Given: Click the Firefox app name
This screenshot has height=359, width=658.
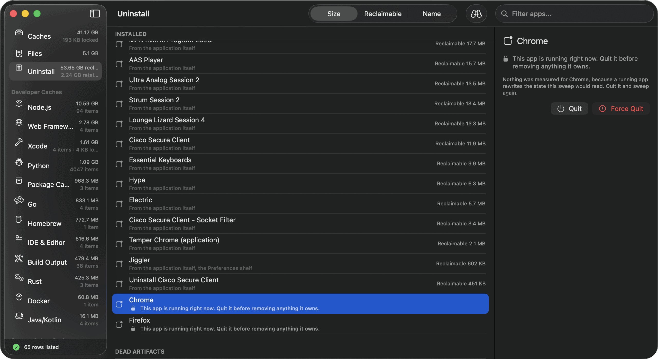Looking at the screenshot, I should coord(139,320).
